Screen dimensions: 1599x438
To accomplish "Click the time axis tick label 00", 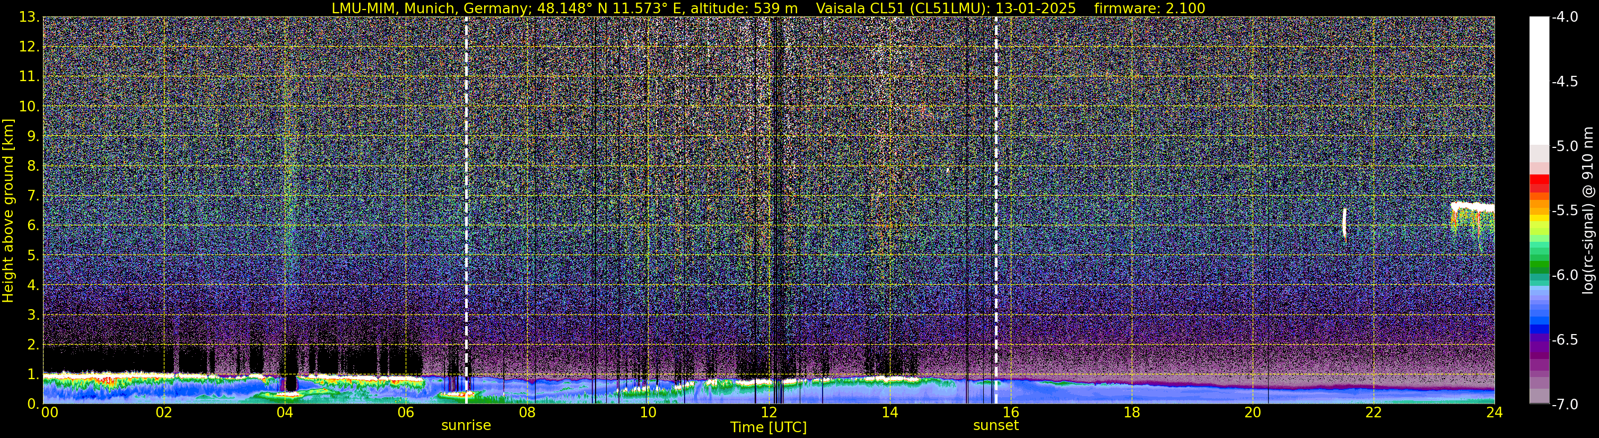I will coord(50,413).
